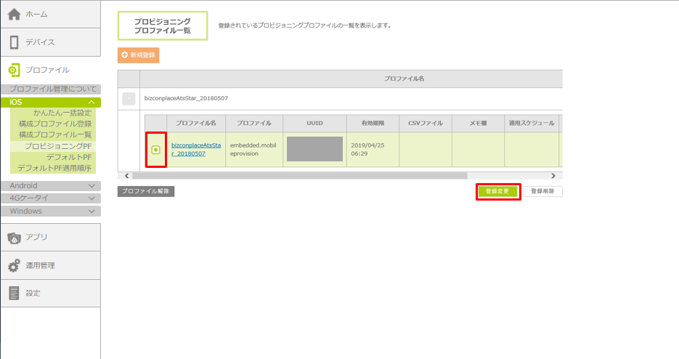
Task: Select the Profile gear icon
Action: (x=14, y=70)
